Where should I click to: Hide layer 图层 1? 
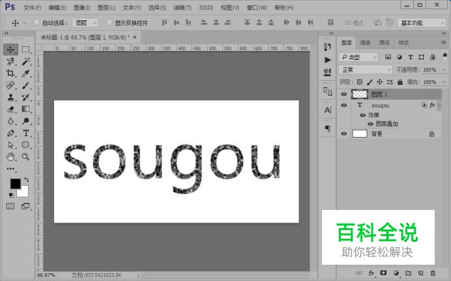click(x=343, y=95)
